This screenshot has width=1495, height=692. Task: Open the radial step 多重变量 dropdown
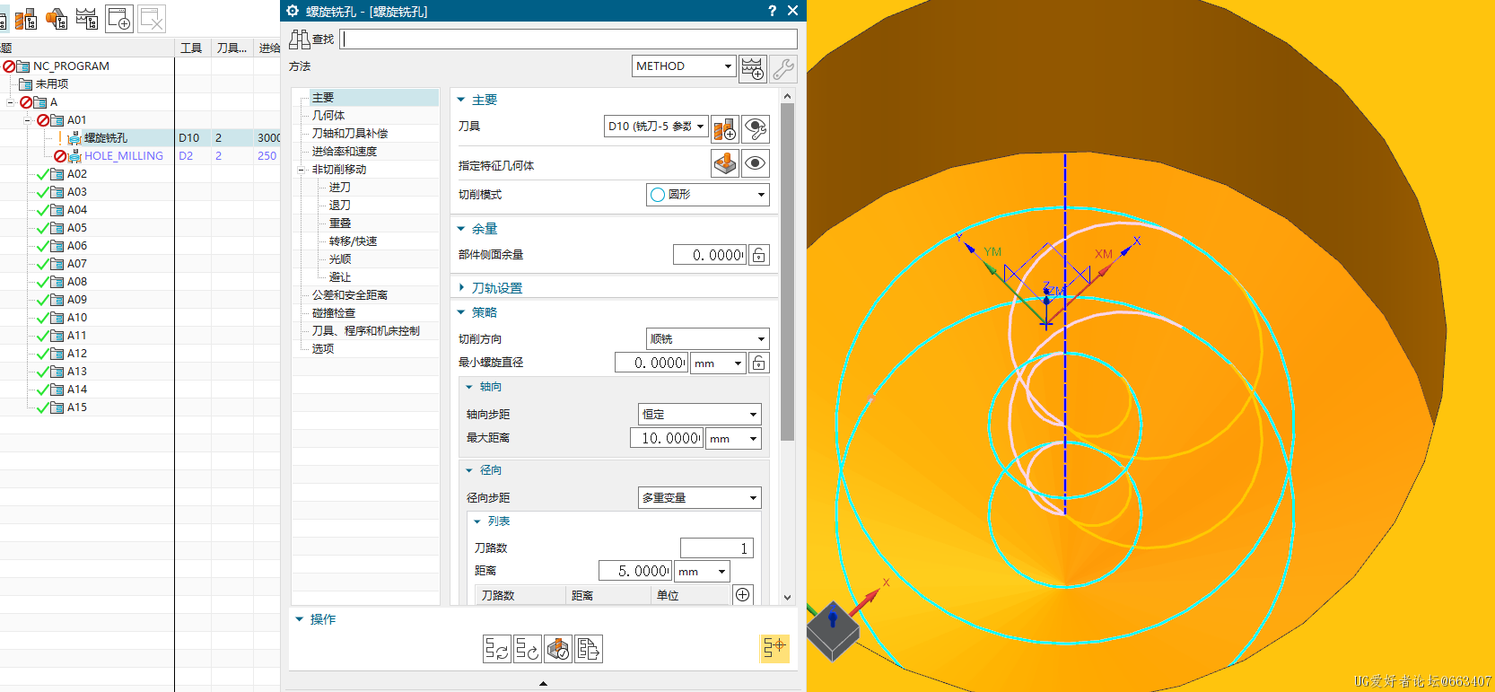click(700, 498)
